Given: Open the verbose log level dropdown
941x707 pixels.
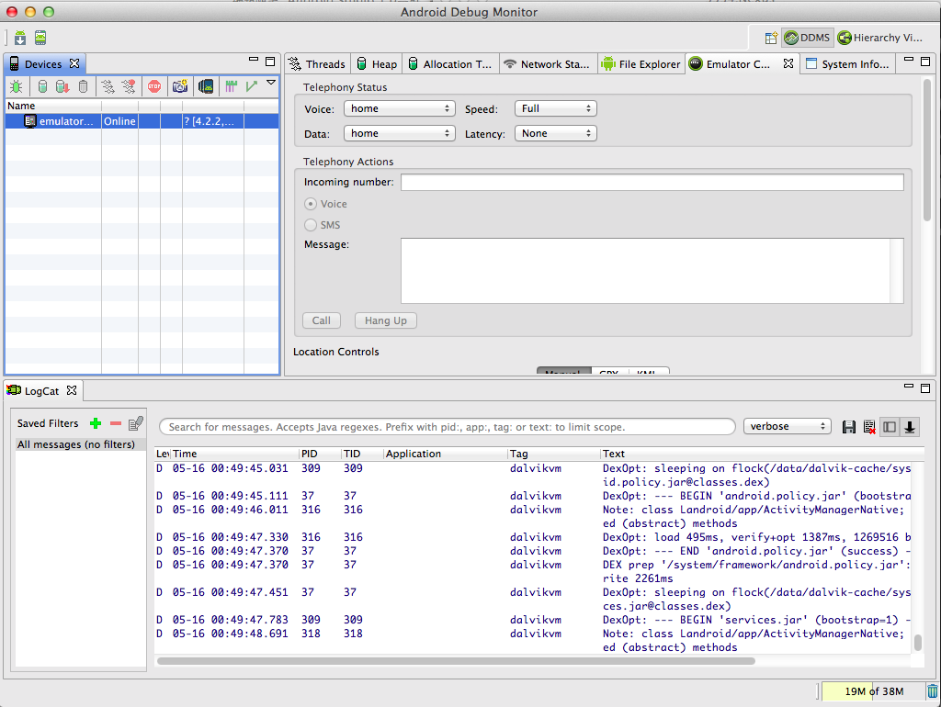Looking at the screenshot, I should tap(787, 427).
